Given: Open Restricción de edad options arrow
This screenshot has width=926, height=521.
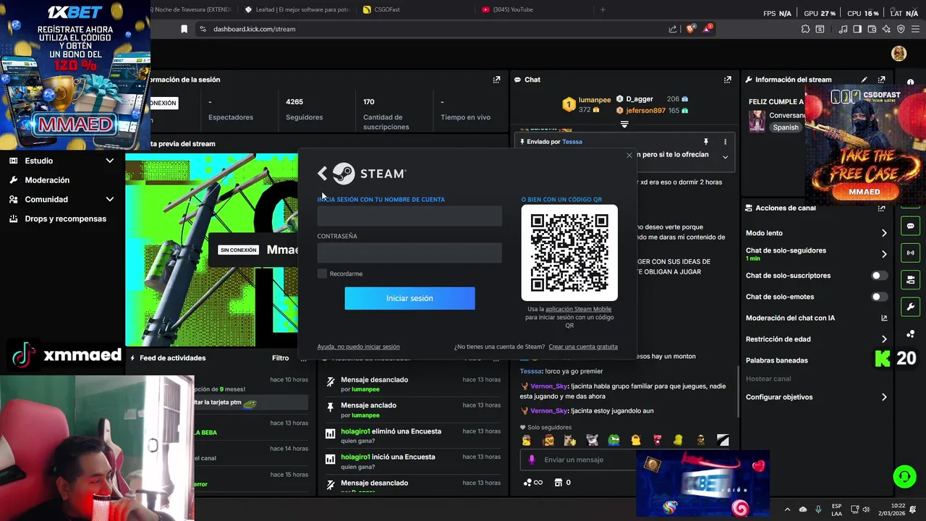Looking at the screenshot, I should point(884,339).
